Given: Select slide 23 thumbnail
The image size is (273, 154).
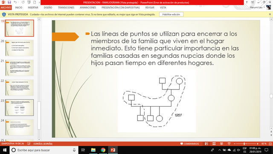Looking at the screenshot, I should [x=19, y=107].
